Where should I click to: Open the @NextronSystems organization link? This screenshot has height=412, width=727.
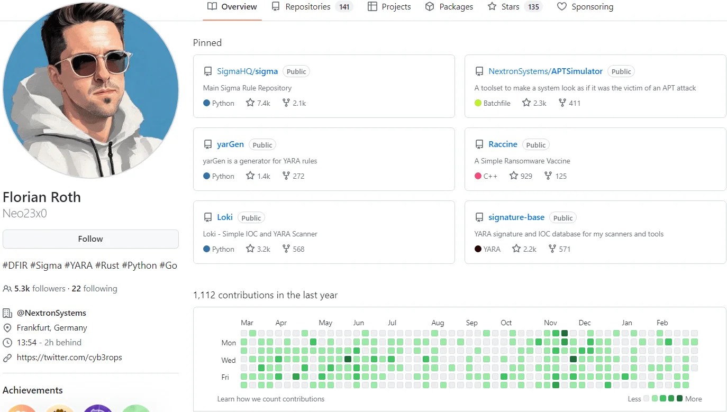(x=51, y=313)
